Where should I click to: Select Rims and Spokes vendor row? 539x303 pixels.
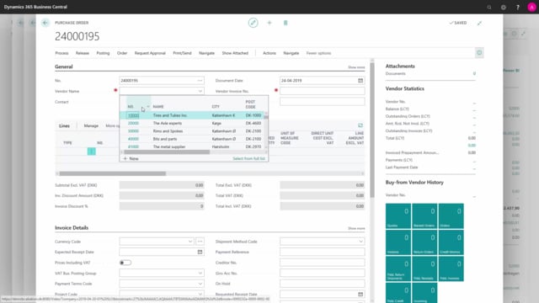[x=193, y=131]
